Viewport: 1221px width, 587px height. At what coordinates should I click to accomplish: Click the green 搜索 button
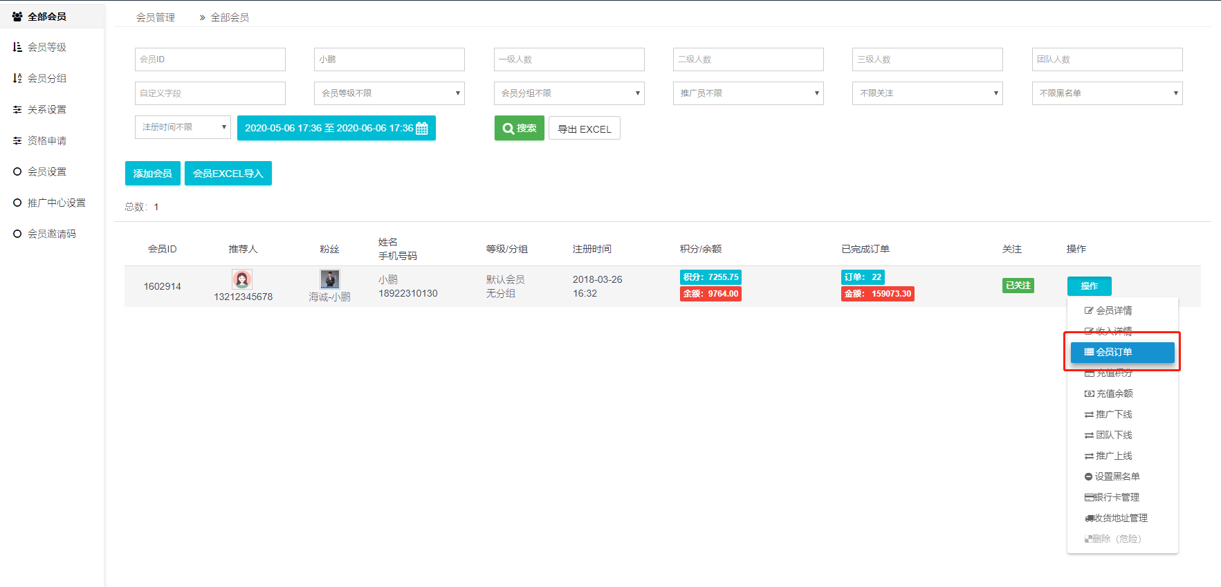[520, 128]
